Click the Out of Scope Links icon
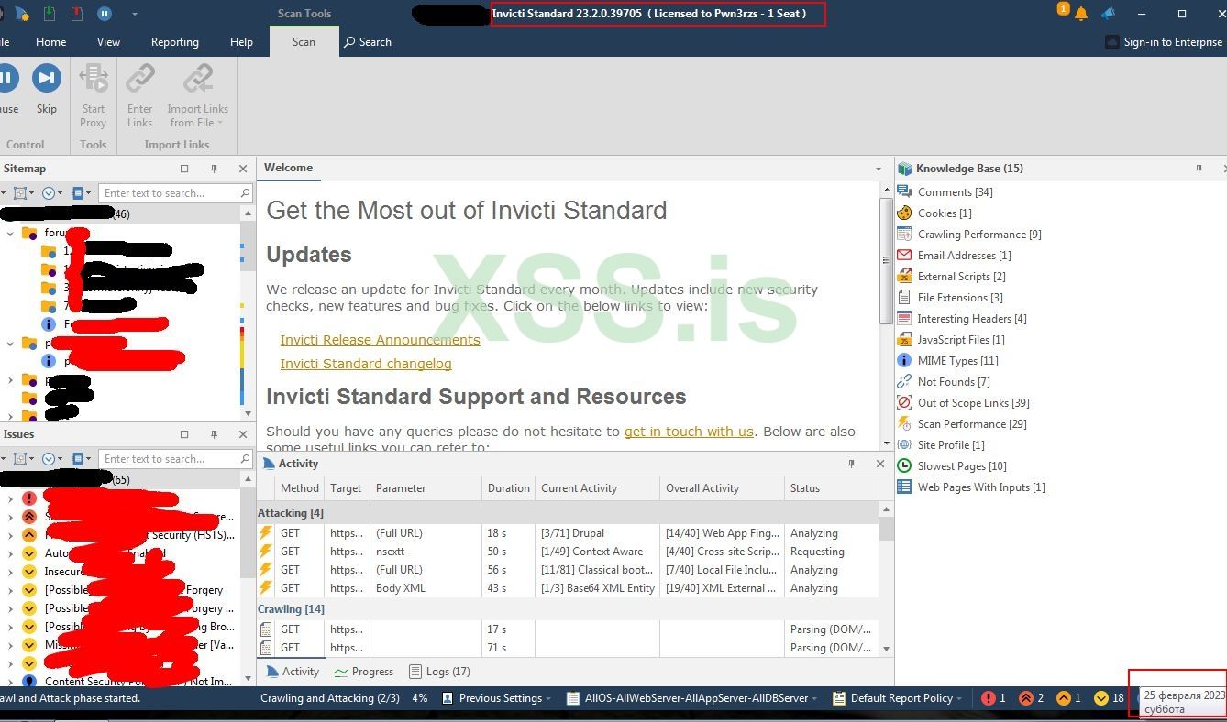The image size is (1227, 722). click(905, 403)
